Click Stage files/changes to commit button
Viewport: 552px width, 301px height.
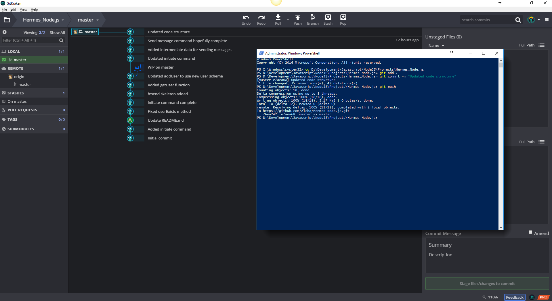[487, 283]
